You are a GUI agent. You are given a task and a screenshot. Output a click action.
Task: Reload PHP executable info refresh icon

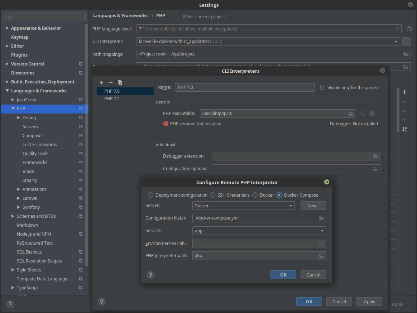[x=363, y=114]
